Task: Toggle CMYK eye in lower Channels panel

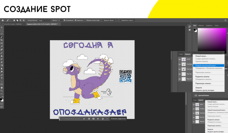Action: [194, 105]
